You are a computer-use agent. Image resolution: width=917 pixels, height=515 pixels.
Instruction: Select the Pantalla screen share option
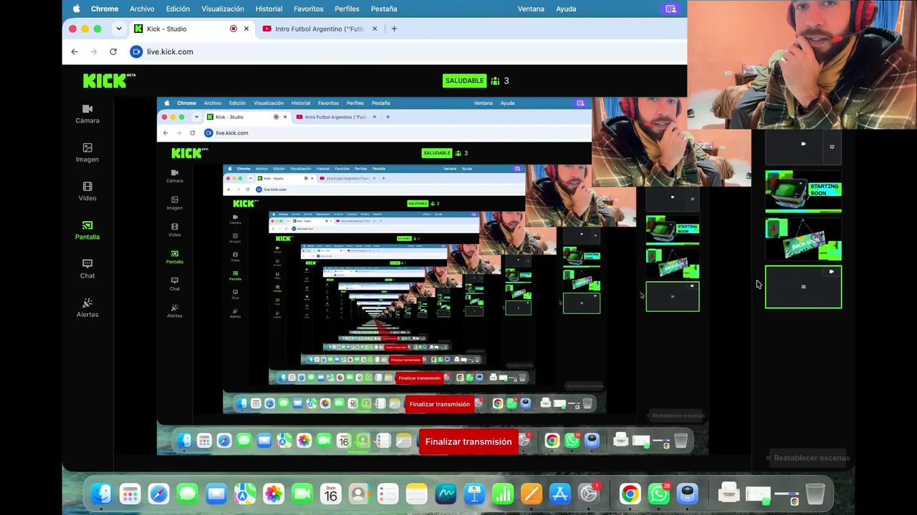[x=87, y=230]
